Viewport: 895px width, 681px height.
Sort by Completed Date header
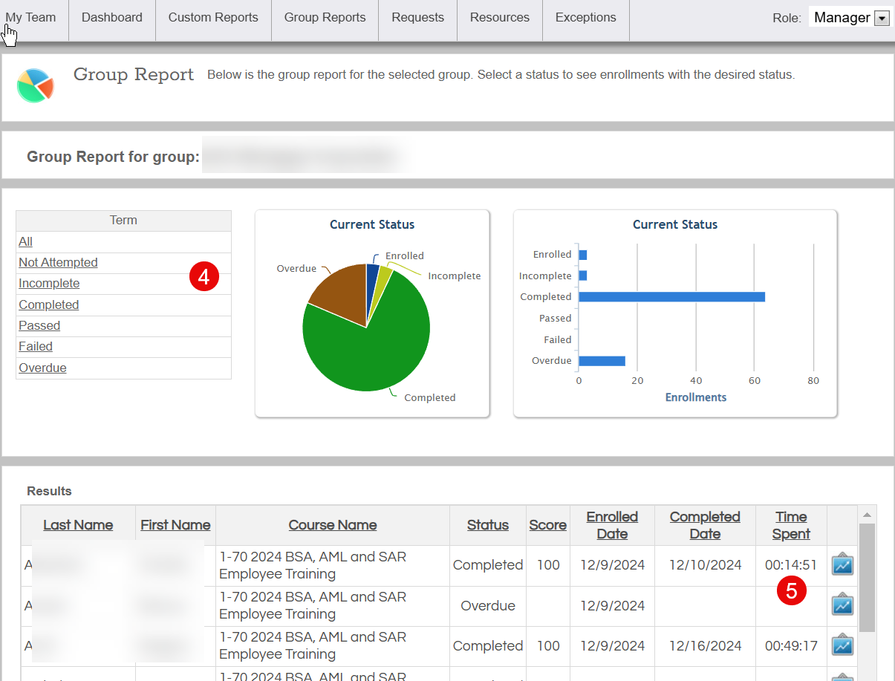click(x=705, y=525)
